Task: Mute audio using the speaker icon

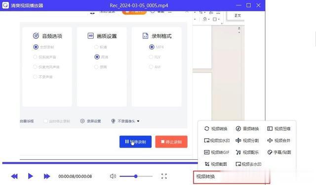Action: tap(113, 176)
